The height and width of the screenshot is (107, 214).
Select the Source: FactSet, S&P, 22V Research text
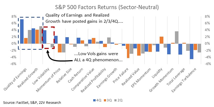pyautogui.click(x=32, y=102)
